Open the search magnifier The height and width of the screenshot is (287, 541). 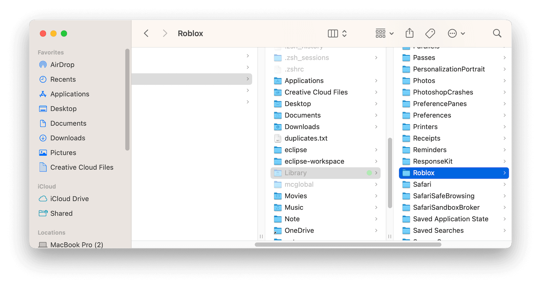point(497,33)
